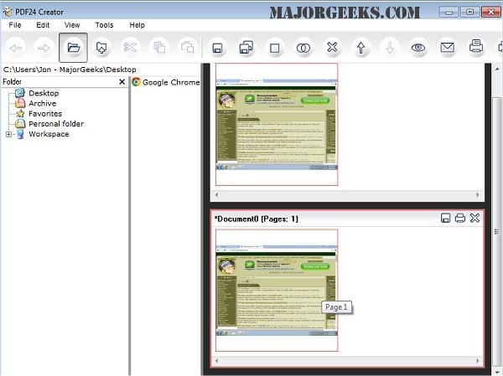The image size is (503, 376).
Task: Close Document0 with its header X
Action: (474, 219)
